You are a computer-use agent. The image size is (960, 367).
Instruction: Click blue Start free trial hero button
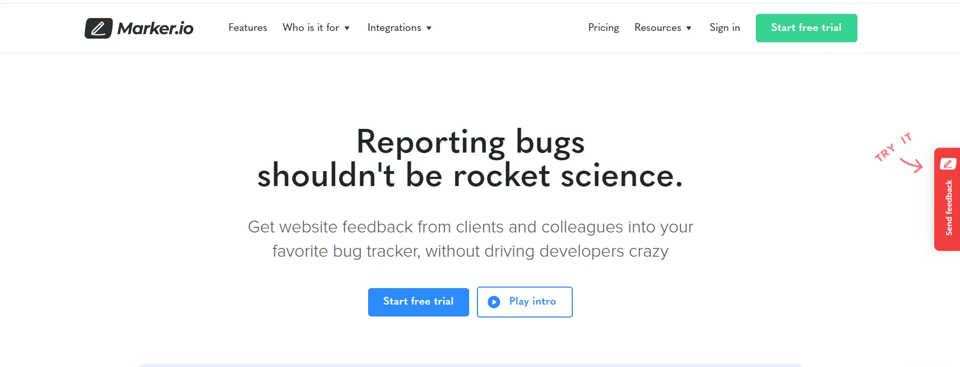coord(418,302)
